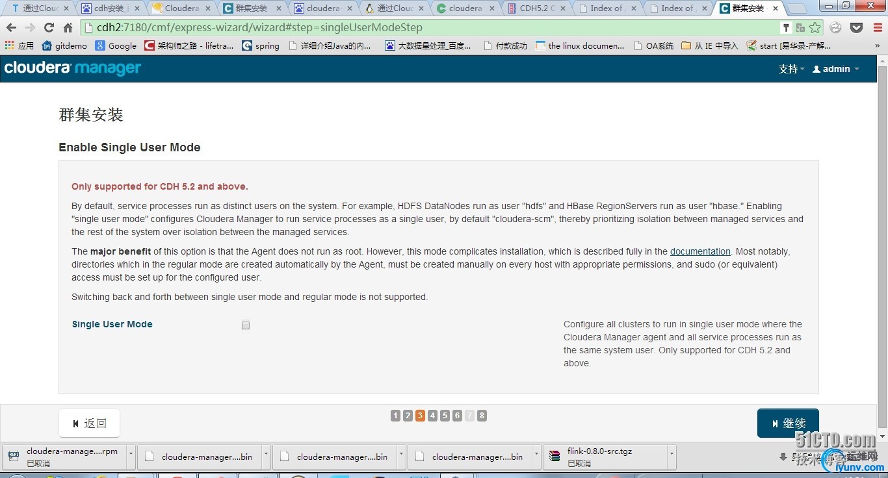
Task: Click the 群集安装 page title
Action: 91,115
